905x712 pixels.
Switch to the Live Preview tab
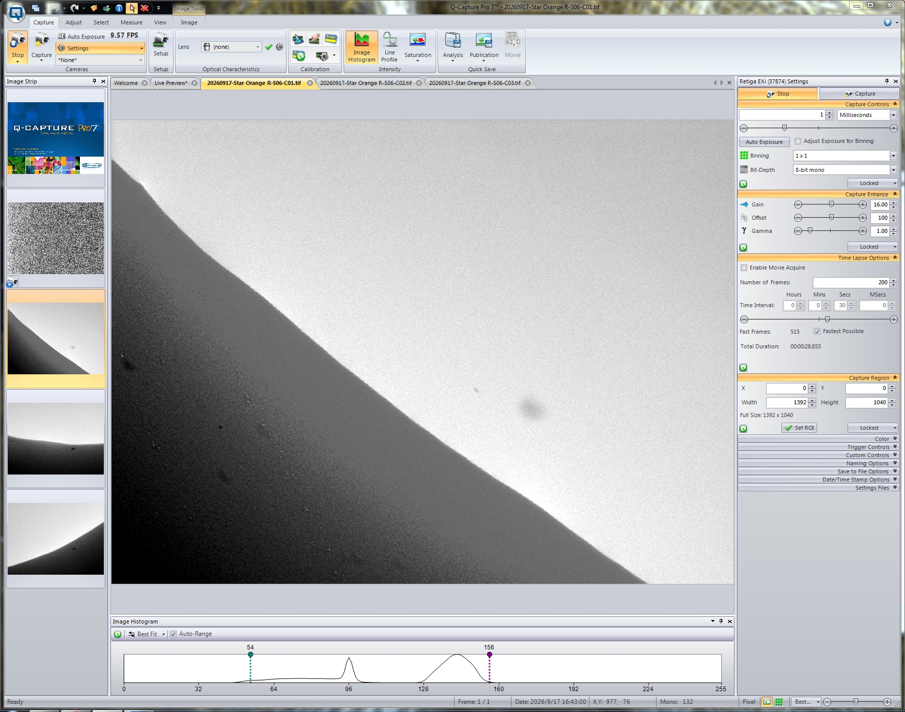click(171, 83)
